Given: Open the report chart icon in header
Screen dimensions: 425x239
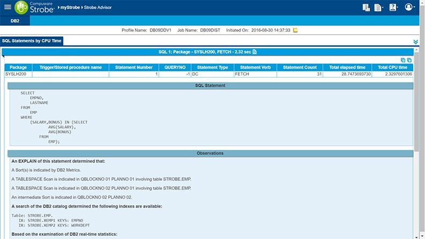Looking at the screenshot, I should 366,8.
